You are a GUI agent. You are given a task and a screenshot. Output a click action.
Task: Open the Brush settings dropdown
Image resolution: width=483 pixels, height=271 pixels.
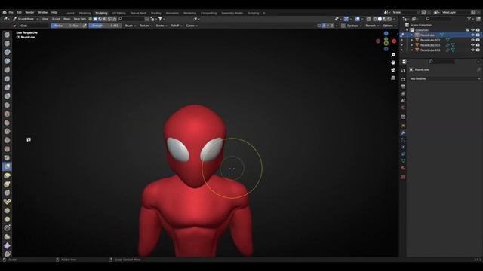pyautogui.click(x=131, y=26)
